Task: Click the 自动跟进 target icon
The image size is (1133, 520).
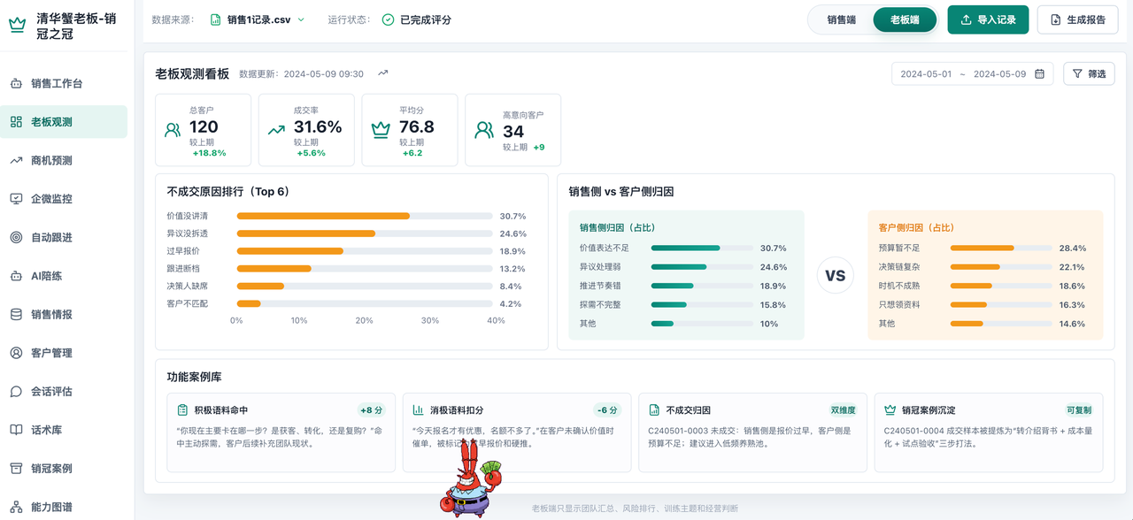Action: tap(16, 237)
